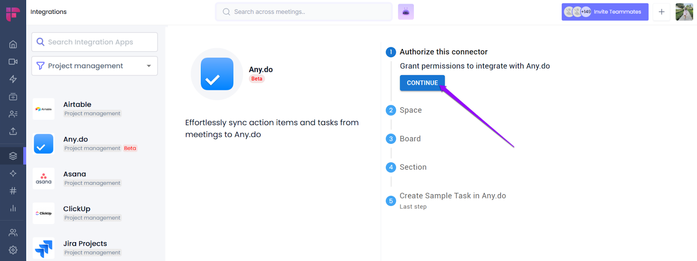This screenshot has height=261, width=697.
Task: Open the Fireflies logo home
Action: pos(13,14)
